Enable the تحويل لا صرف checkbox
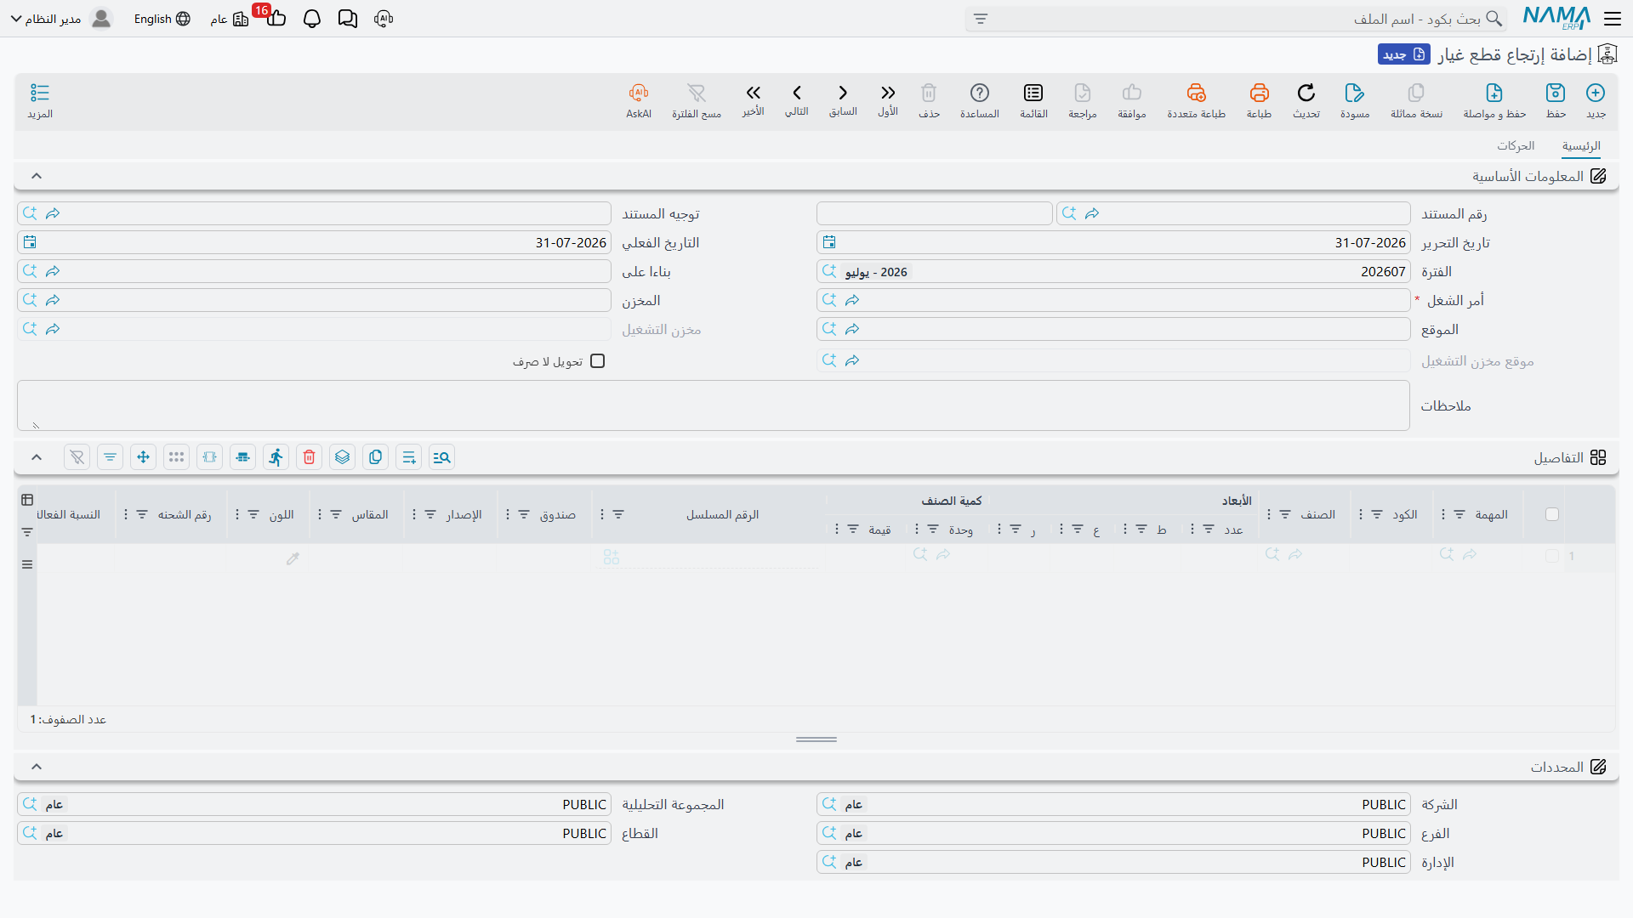 pyautogui.click(x=598, y=361)
